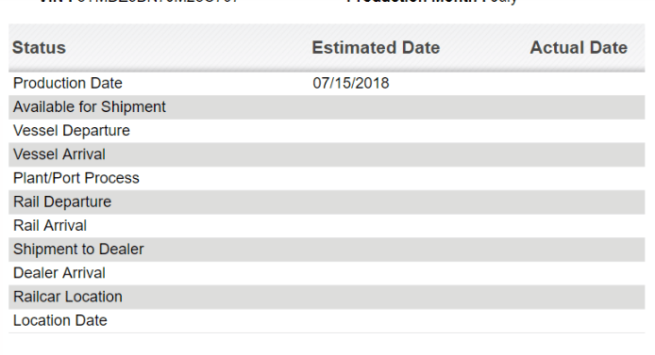Image resolution: width=655 pixels, height=355 pixels.
Task: Select the Dealer Arrival row
Action: [x=327, y=273]
